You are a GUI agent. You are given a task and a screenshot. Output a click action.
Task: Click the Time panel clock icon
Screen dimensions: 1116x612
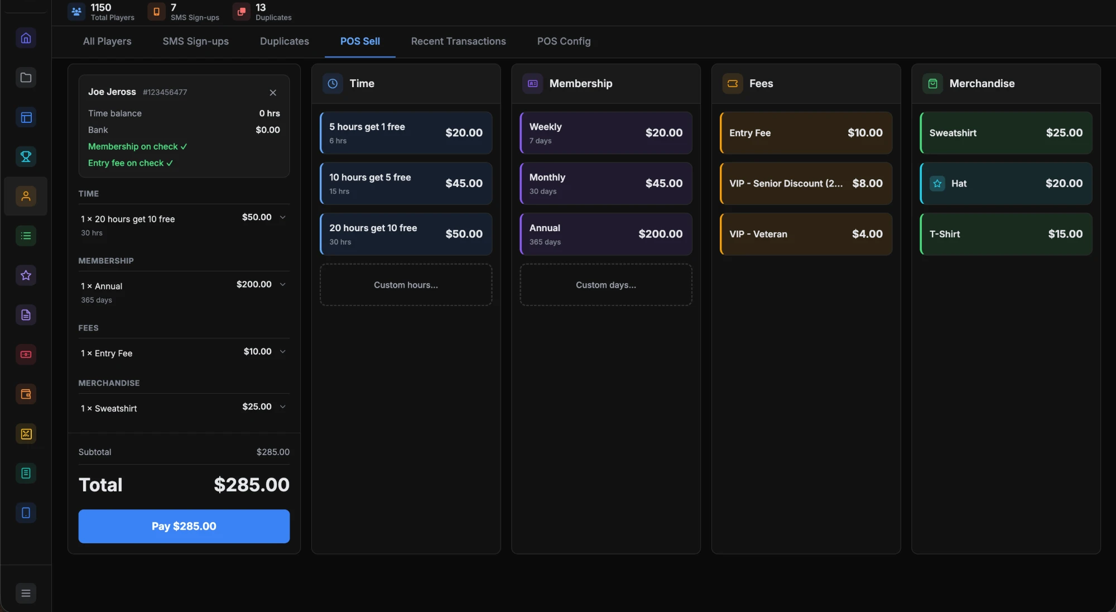coord(333,83)
